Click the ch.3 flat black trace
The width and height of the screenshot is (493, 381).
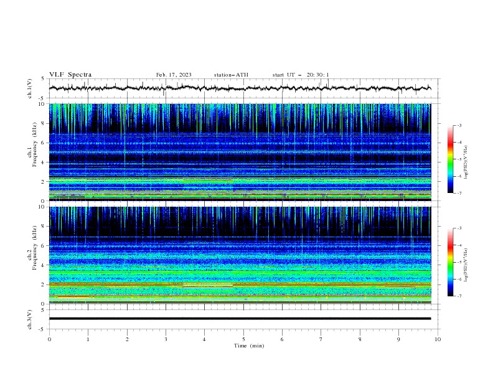click(240, 319)
